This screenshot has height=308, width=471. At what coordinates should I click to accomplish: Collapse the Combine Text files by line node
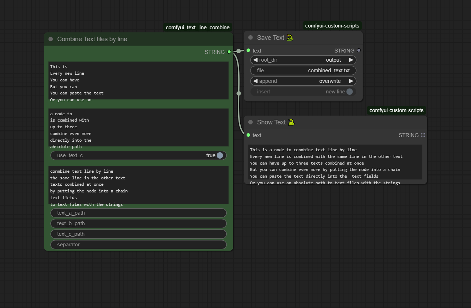point(51,39)
